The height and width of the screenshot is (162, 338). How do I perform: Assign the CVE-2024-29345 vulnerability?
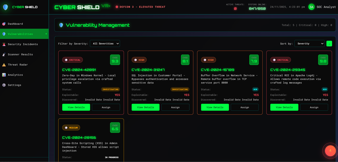click(314, 107)
